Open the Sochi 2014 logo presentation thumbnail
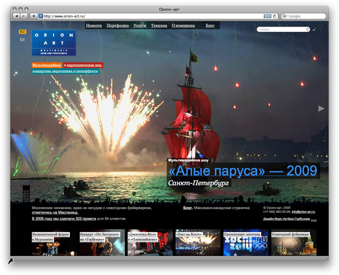339x275 pixels. 245,243
